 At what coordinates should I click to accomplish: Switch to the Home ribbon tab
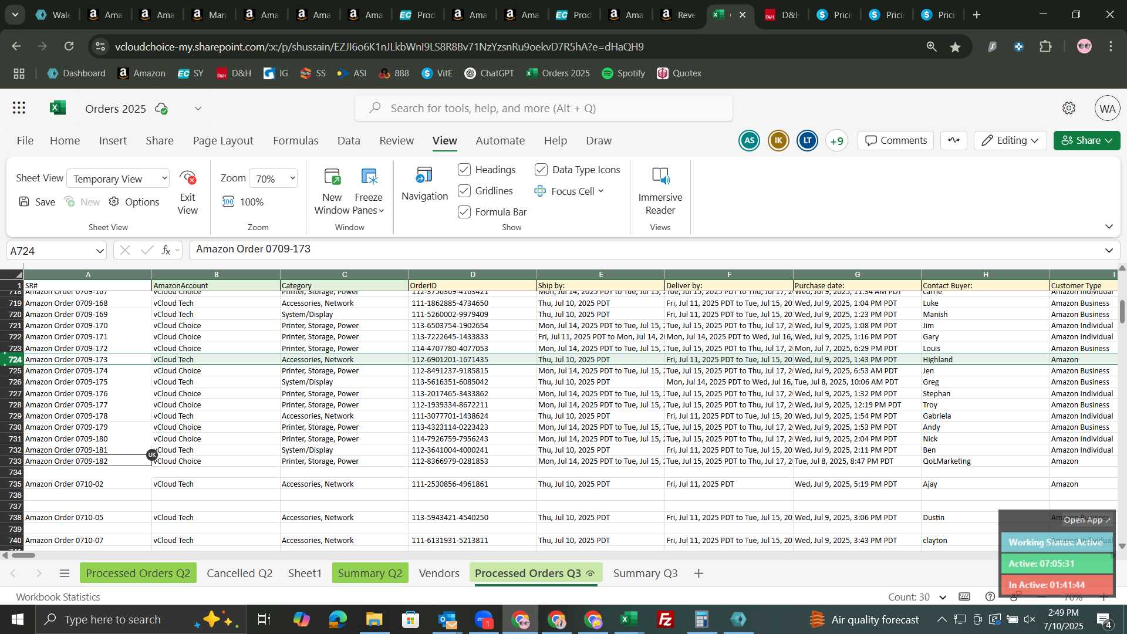(65, 141)
